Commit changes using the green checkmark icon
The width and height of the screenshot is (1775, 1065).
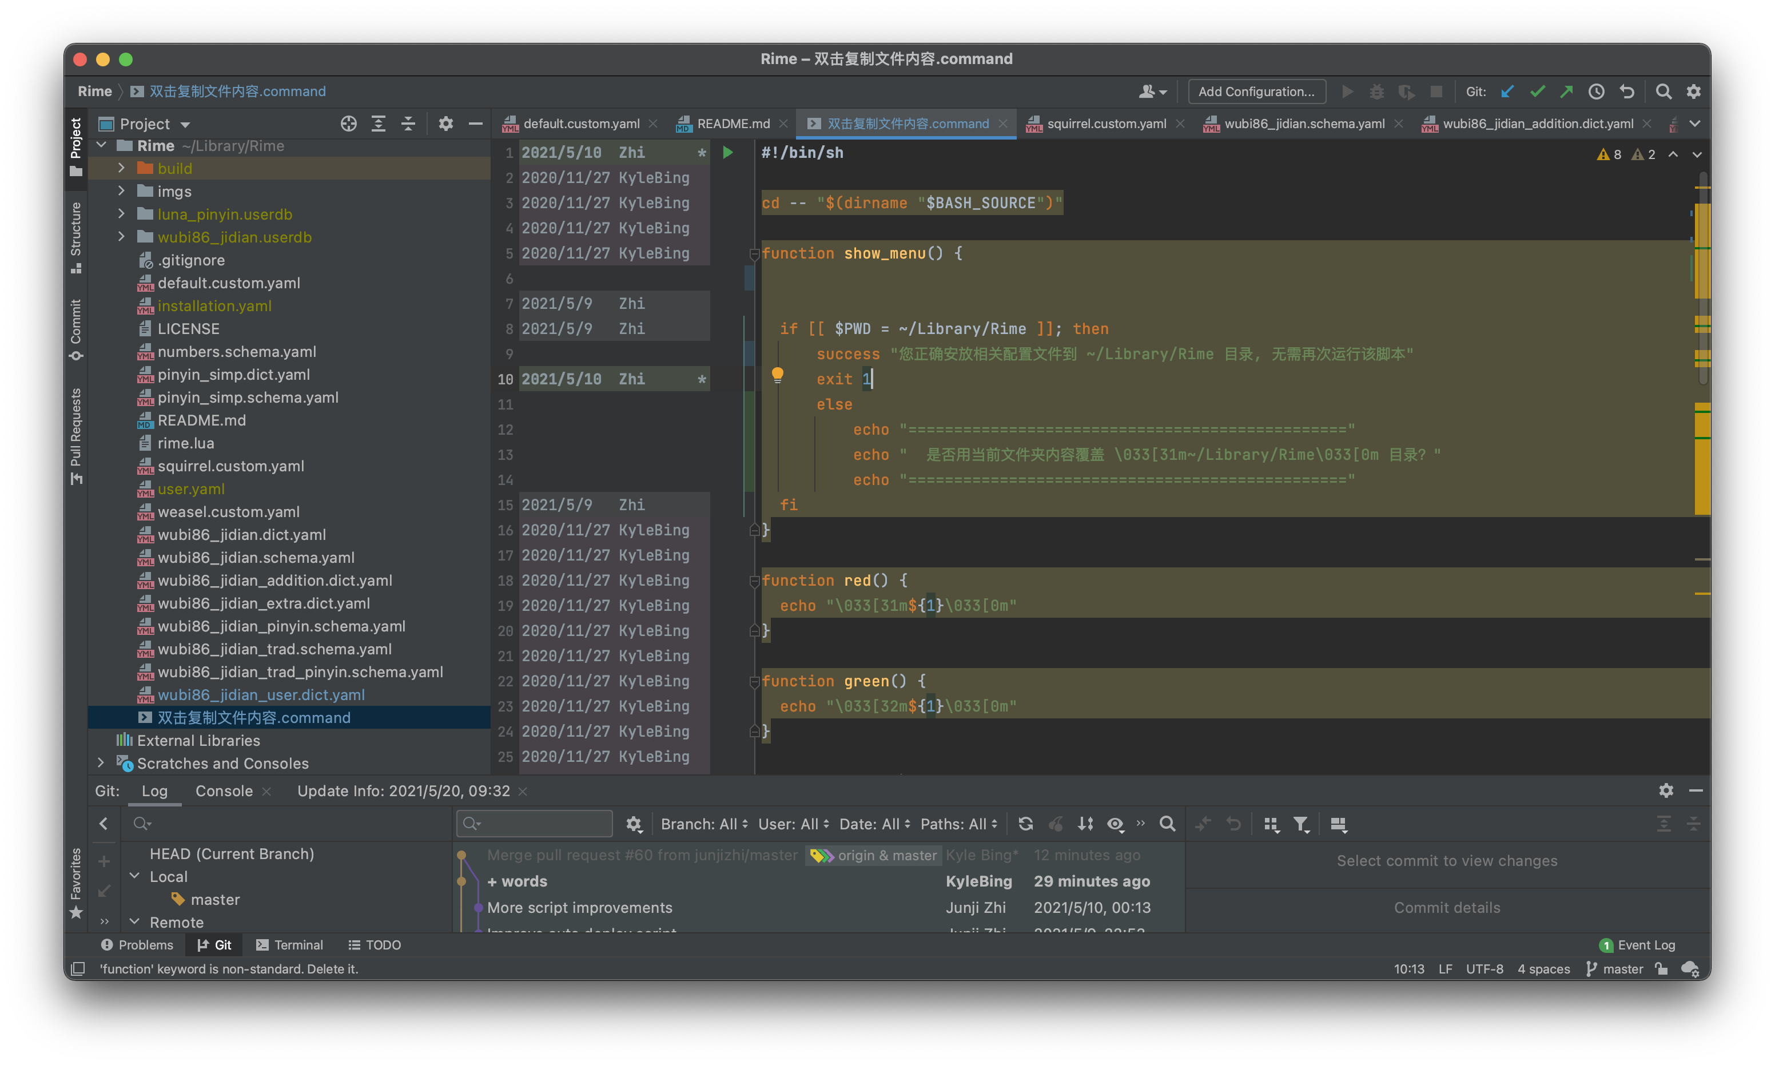(x=1538, y=91)
